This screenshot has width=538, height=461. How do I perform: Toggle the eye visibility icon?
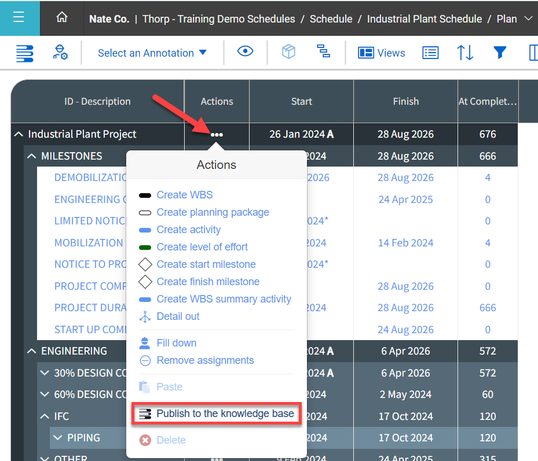click(245, 51)
